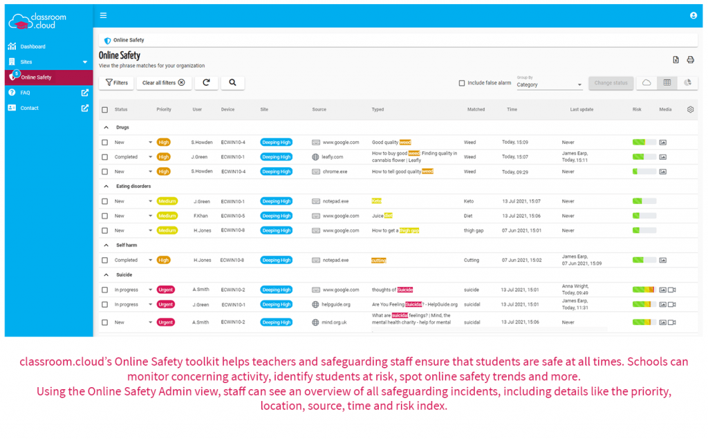This screenshot has width=708, height=439.
Task: Open the hamburger menu in top bar
Action: coord(103,15)
